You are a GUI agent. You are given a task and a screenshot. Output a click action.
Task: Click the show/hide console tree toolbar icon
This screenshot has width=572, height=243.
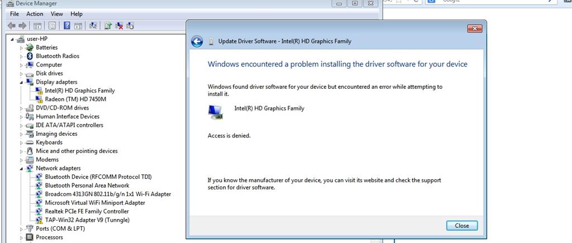37,26
